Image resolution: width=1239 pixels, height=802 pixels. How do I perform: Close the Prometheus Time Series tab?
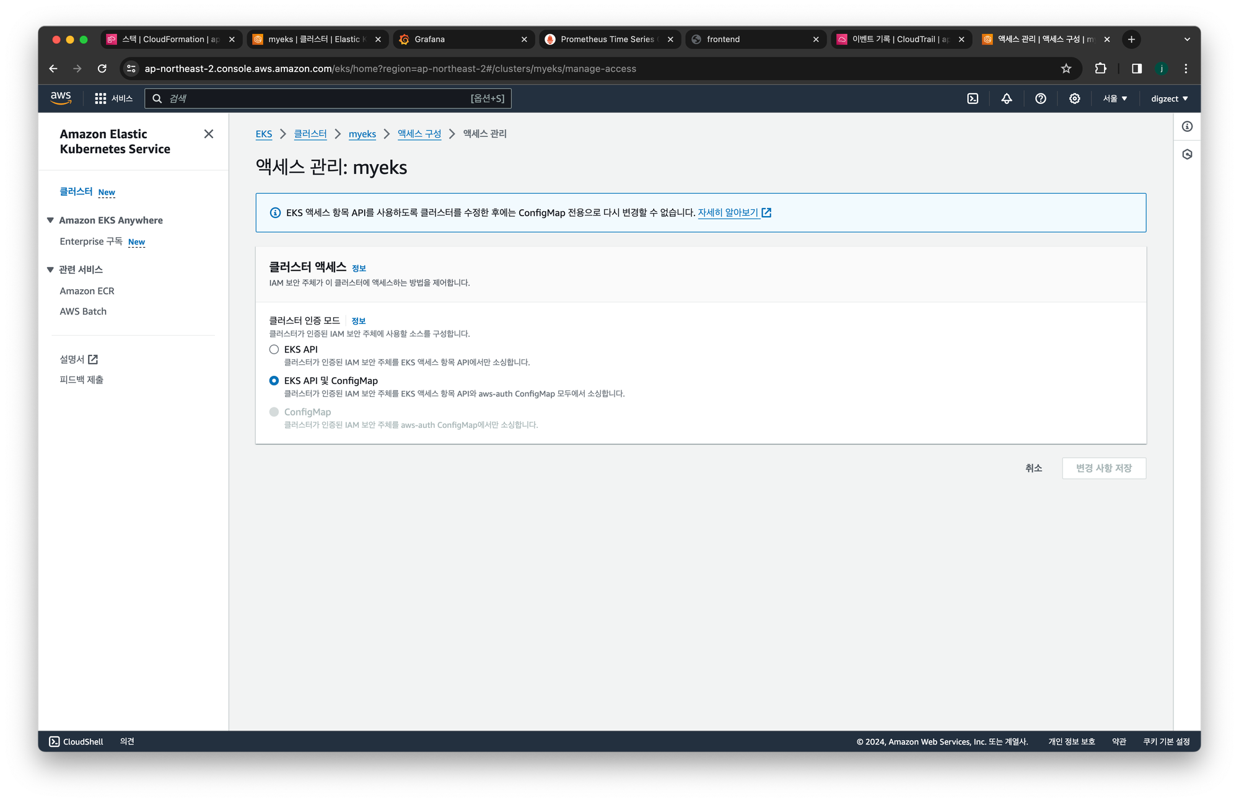point(670,39)
